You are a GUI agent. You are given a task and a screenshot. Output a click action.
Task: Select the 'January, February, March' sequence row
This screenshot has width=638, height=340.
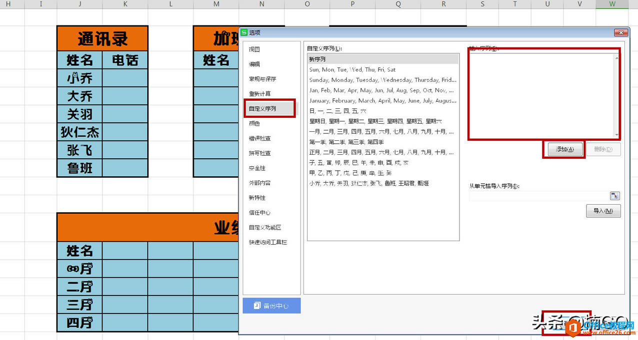click(383, 100)
